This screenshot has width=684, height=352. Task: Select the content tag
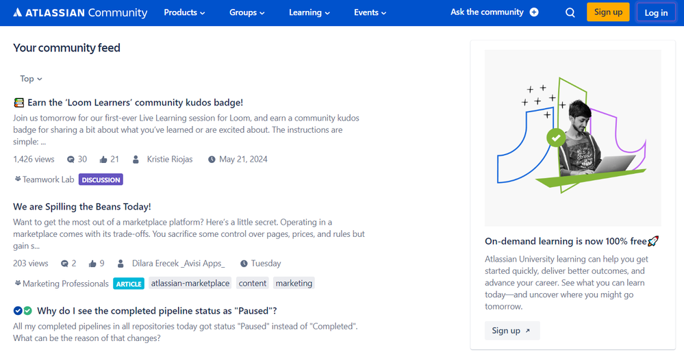253,283
